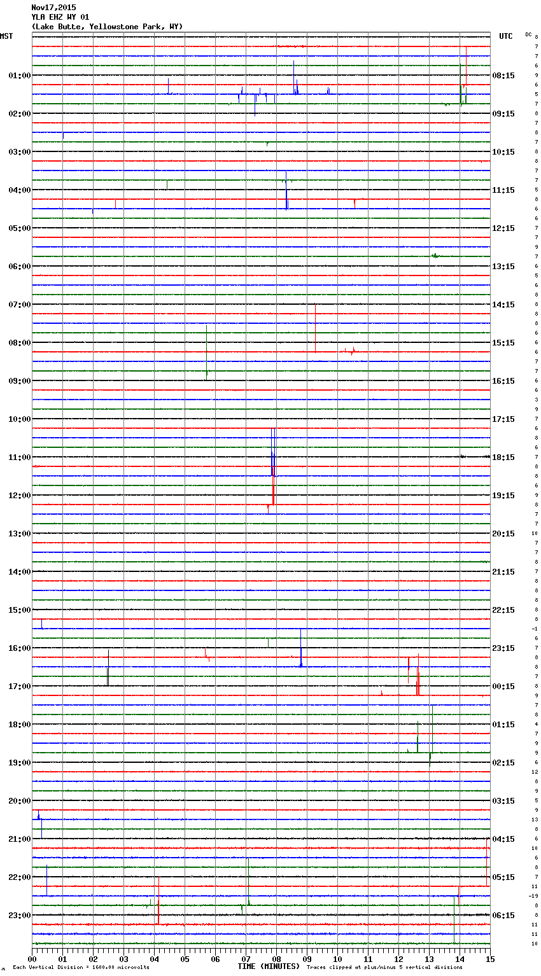Click the 20:15 UTC time label
This screenshot has width=541, height=976.
click(503, 534)
